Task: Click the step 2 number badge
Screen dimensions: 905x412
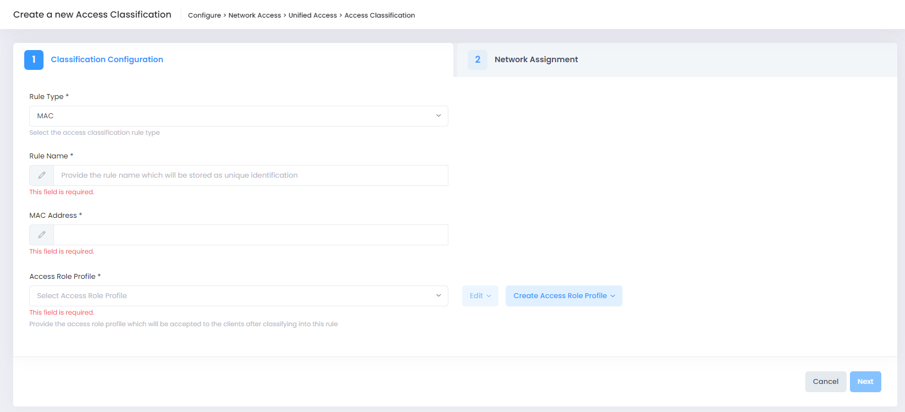Action: pos(477,59)
